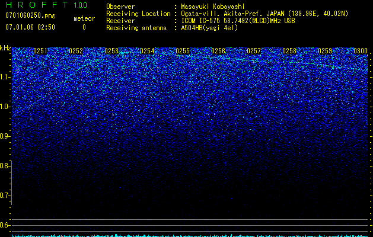Click the 0.9 frequency axis label
Image resolution: width=373 pixels, height=237 pixels.
tap(5, 136)
